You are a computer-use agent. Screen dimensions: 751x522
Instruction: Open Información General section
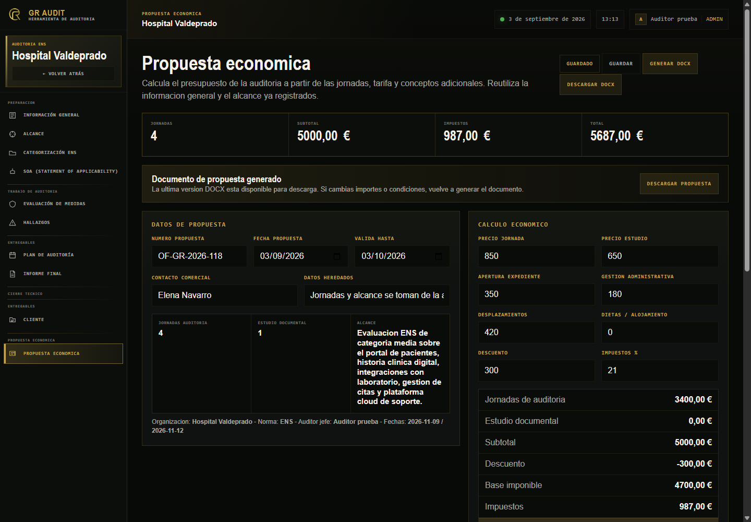coord(63,115)
